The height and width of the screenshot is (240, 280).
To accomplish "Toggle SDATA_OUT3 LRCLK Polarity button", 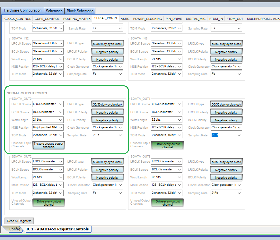I will click(x=226, y=170).
